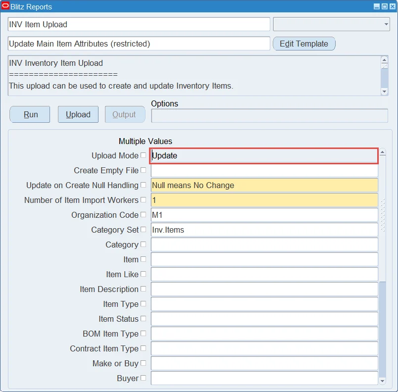
Task: Tick Number of Item Import Workers checkbox
Action: 144,199
